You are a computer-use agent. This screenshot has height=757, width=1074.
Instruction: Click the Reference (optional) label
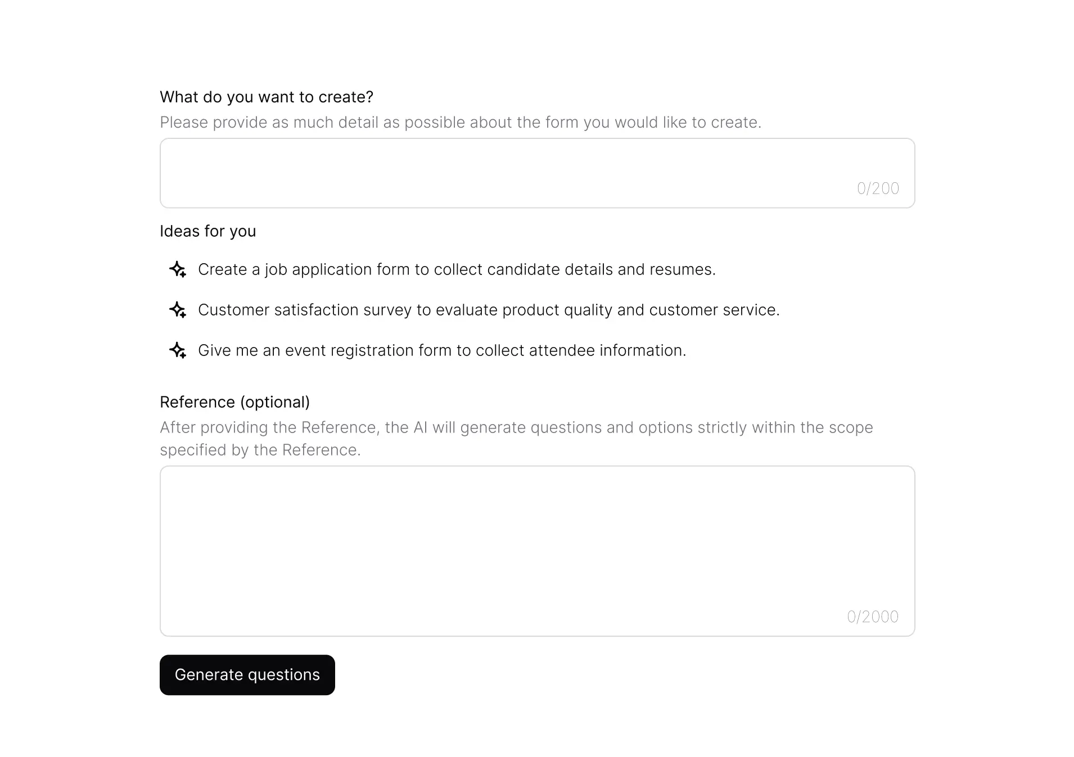(235, 402)
